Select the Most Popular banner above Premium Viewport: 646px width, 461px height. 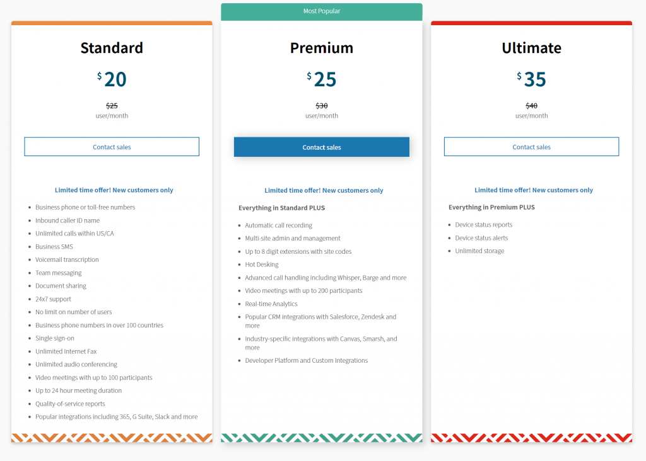[x=321, y=11]
